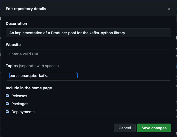Click the Include in the home page heading
Image resolution: width=177 pixels, height=137 pixels.
29,88
